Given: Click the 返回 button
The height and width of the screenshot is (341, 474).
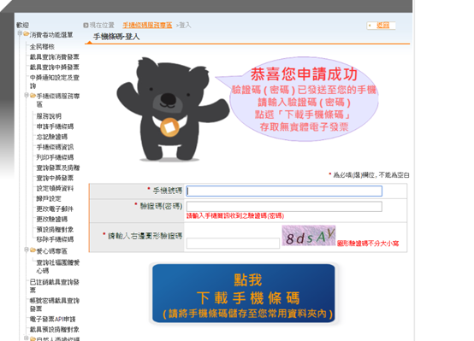Looking at the screenshot, I should 381,26.
